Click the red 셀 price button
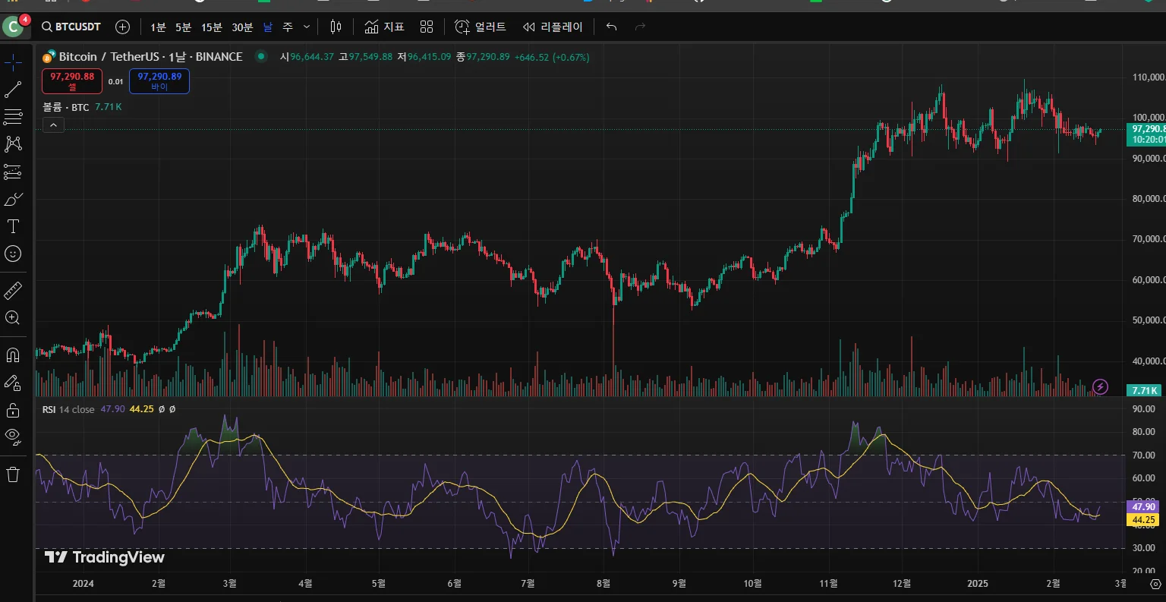 [72, 81]
